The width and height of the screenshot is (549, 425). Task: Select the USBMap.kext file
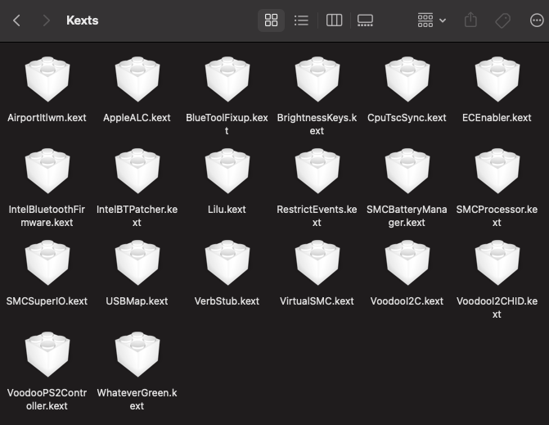tap(137, 263)
